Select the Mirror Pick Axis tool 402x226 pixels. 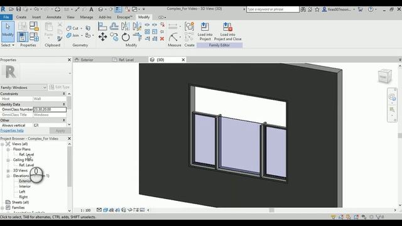pyautogui.click(x=126, y=26)
